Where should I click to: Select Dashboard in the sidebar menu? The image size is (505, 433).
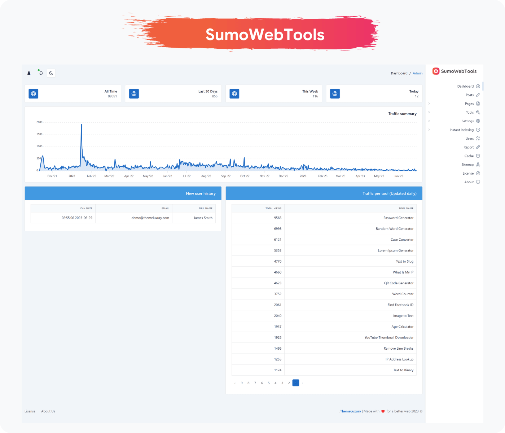(x=465, y=86)
